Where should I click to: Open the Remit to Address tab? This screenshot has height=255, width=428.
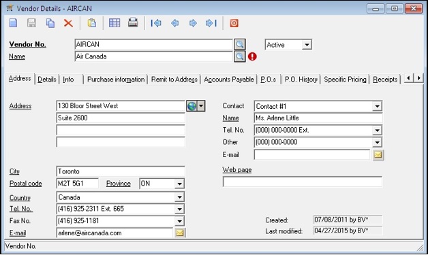tap(174, 80)
